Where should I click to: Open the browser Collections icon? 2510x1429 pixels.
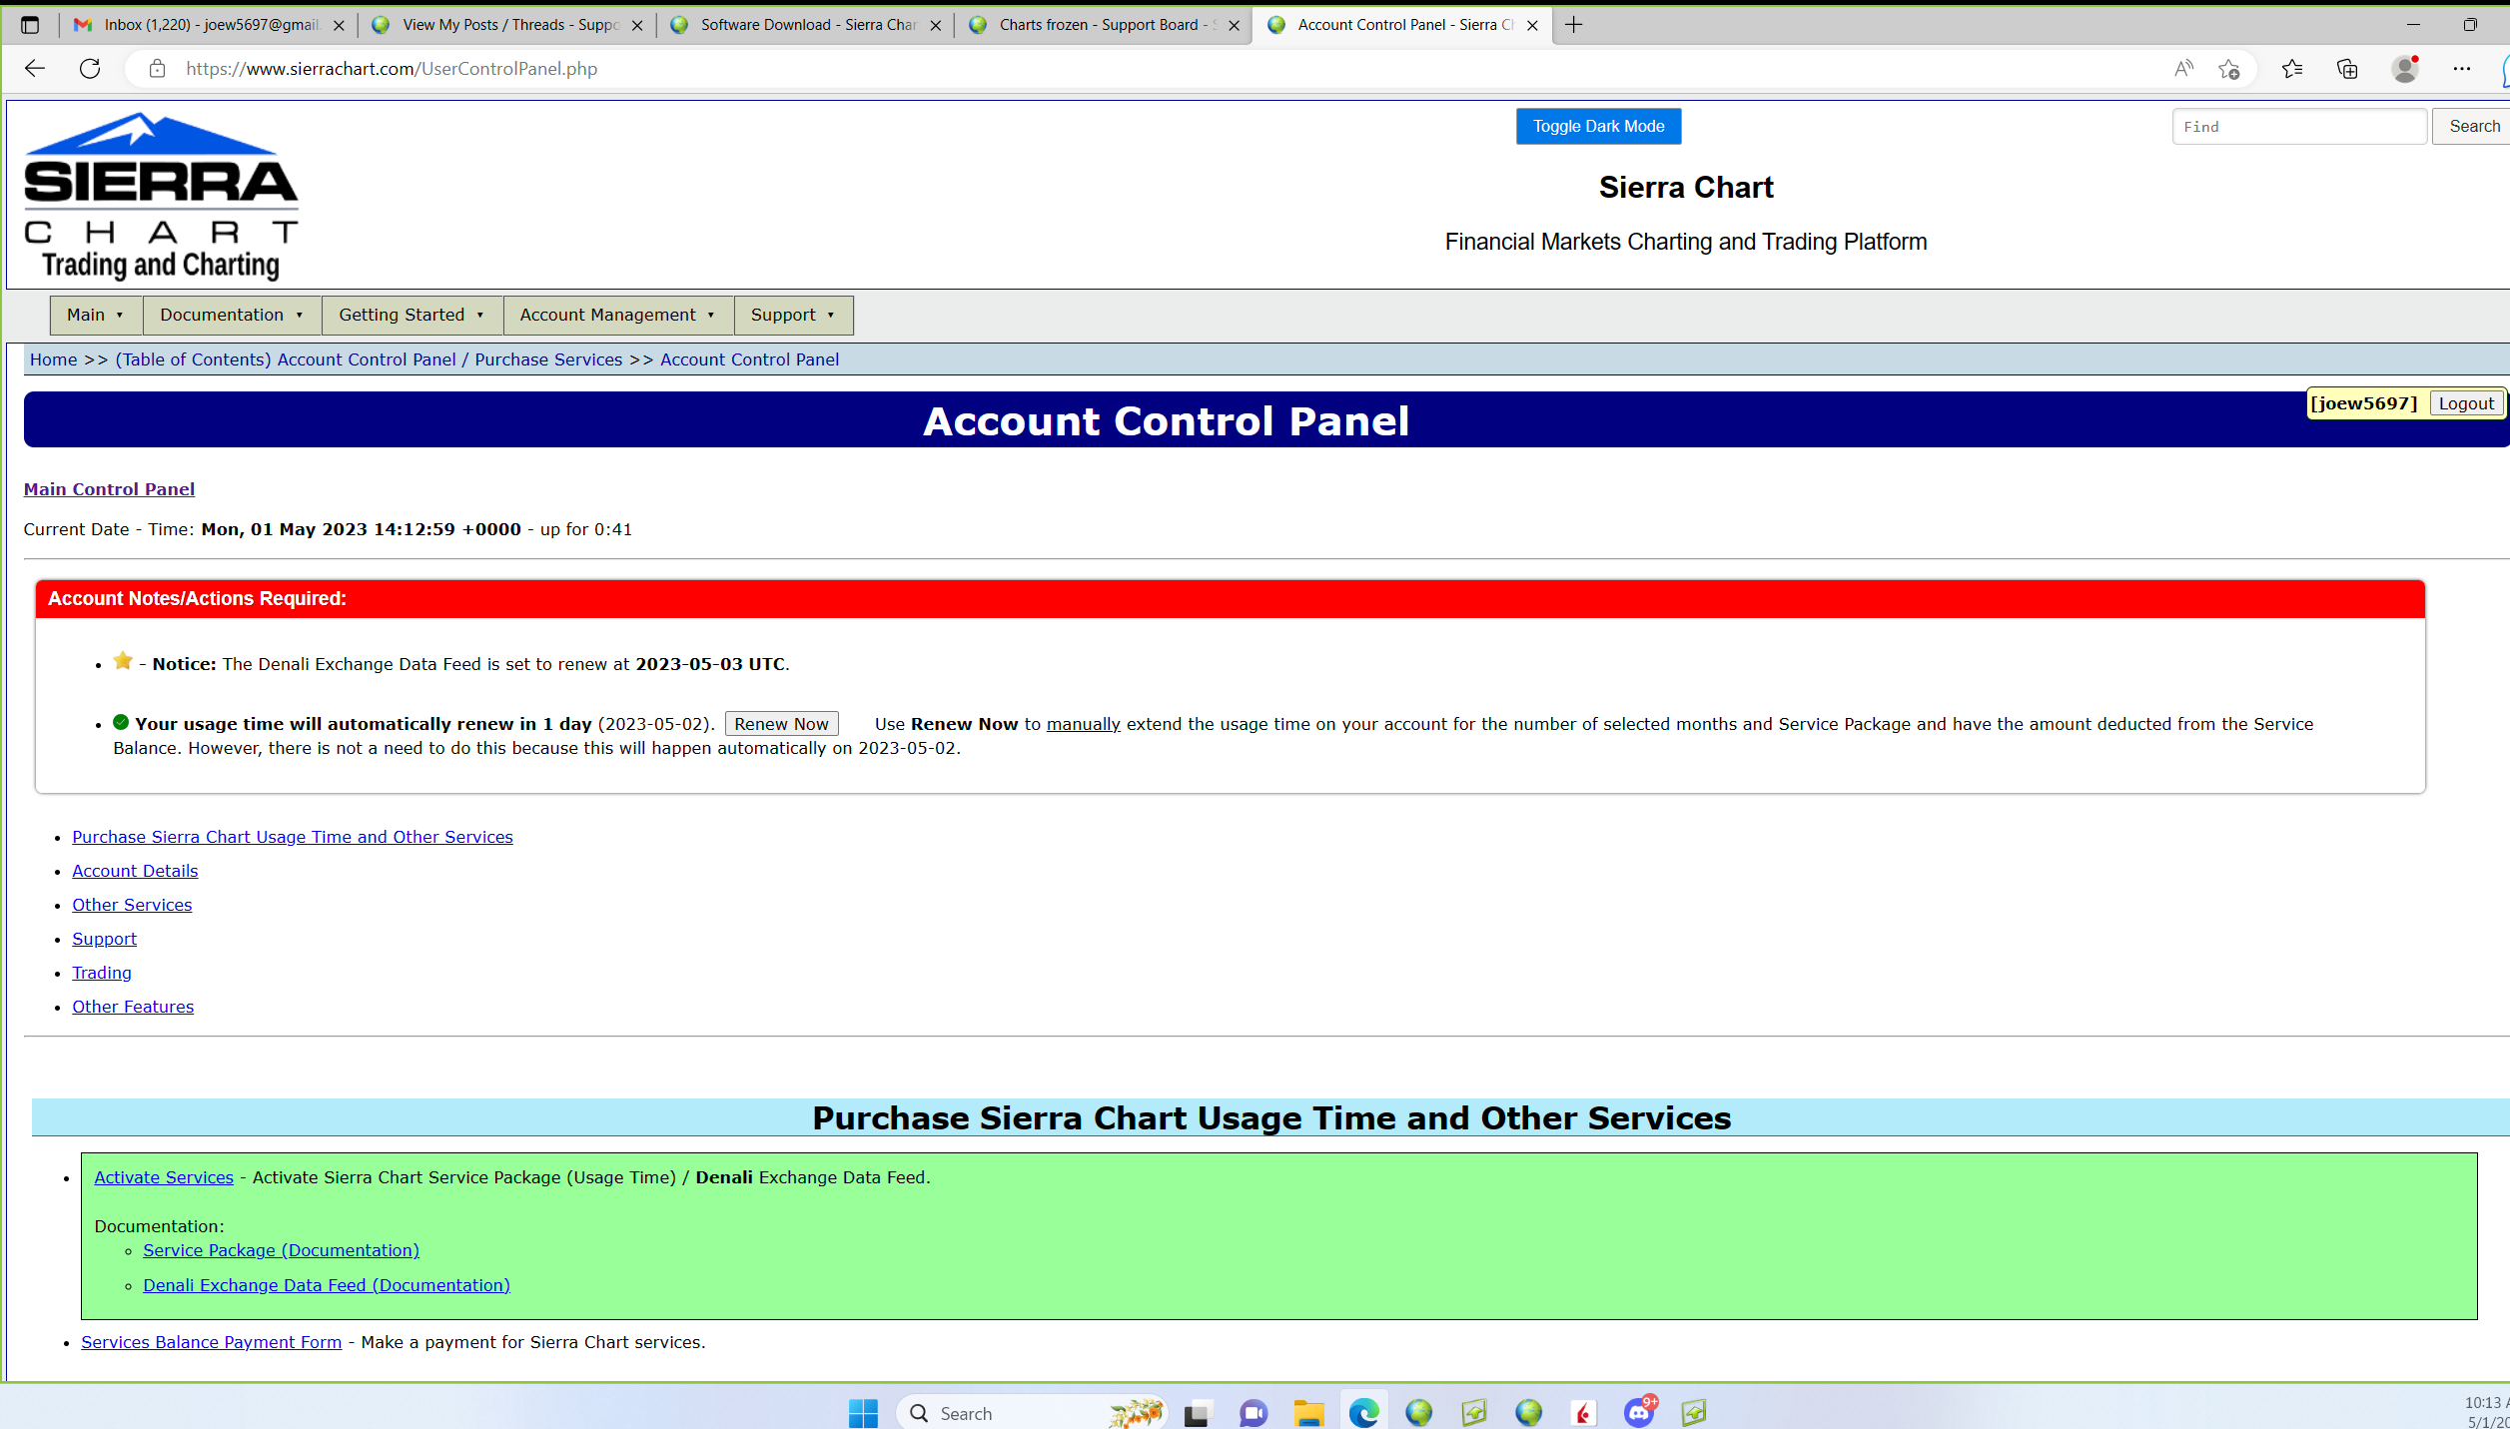[x=2347, y=69]
